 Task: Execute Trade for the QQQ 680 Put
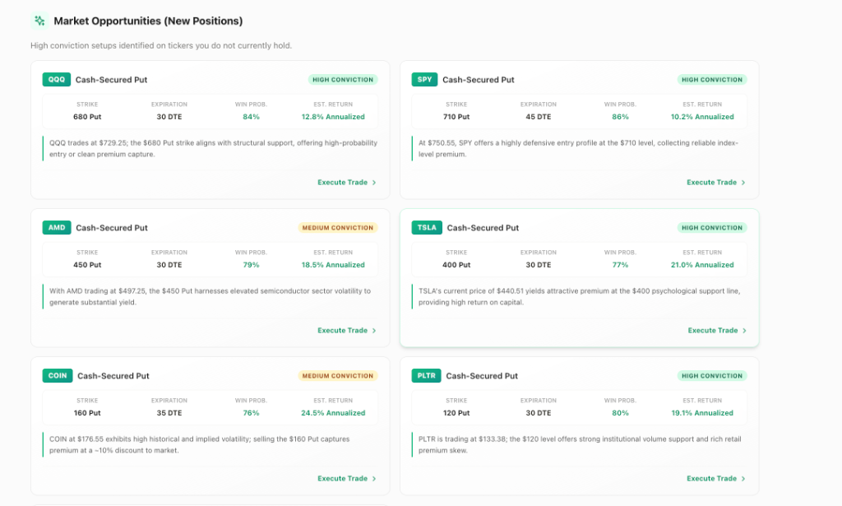pos(347,183)
